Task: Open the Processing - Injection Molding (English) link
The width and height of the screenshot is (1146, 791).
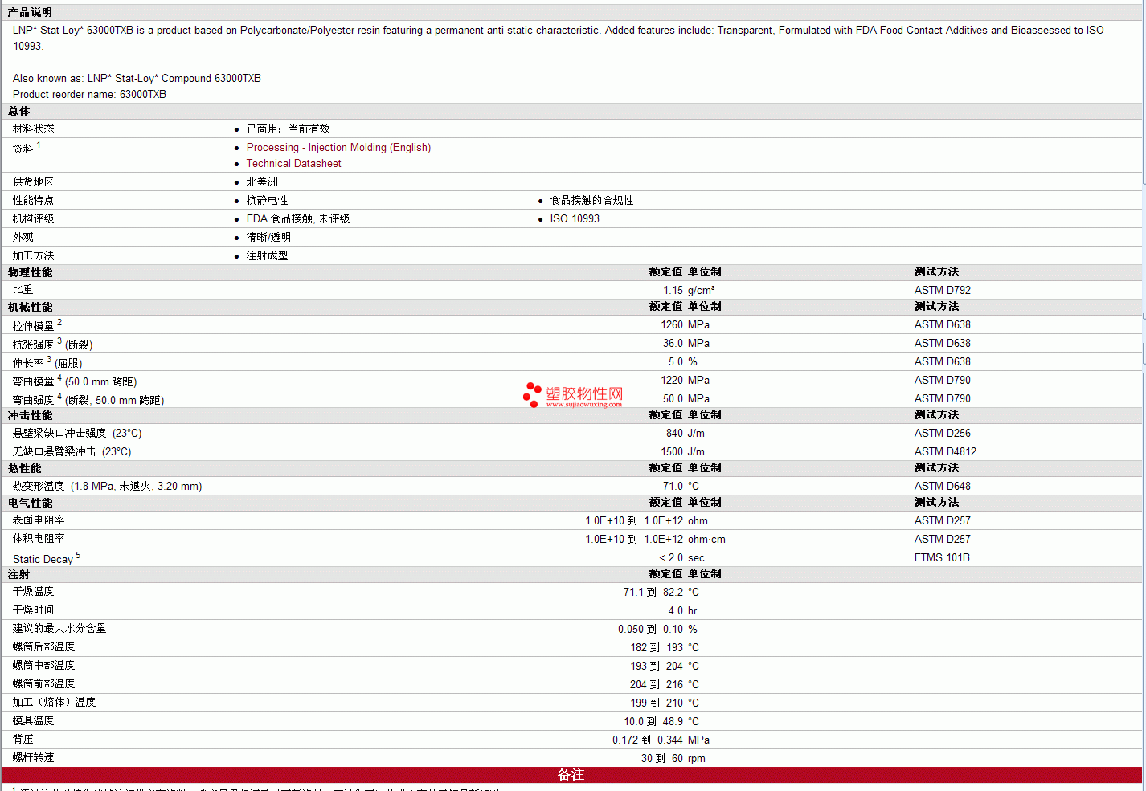Action: tap(338, 148)
